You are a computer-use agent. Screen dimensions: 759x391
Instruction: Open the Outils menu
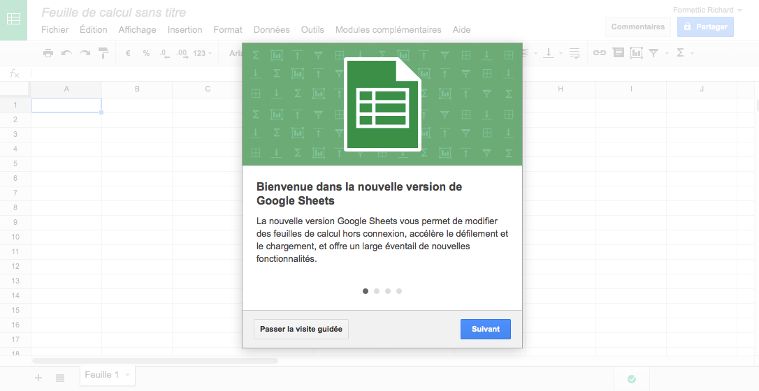pos(312,30)
